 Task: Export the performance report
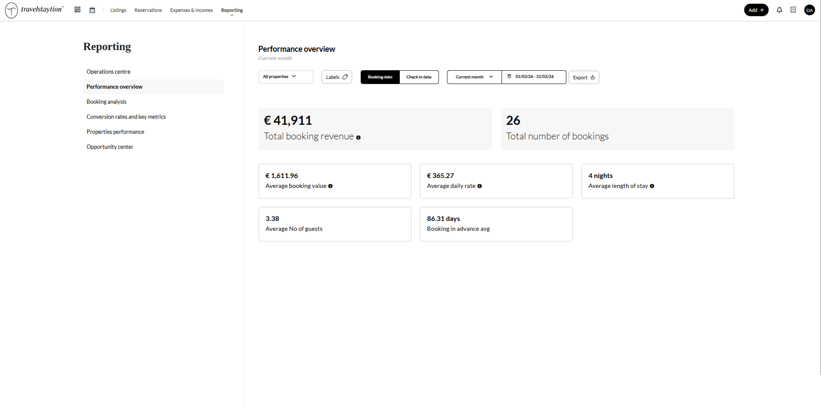pos(583,77)
